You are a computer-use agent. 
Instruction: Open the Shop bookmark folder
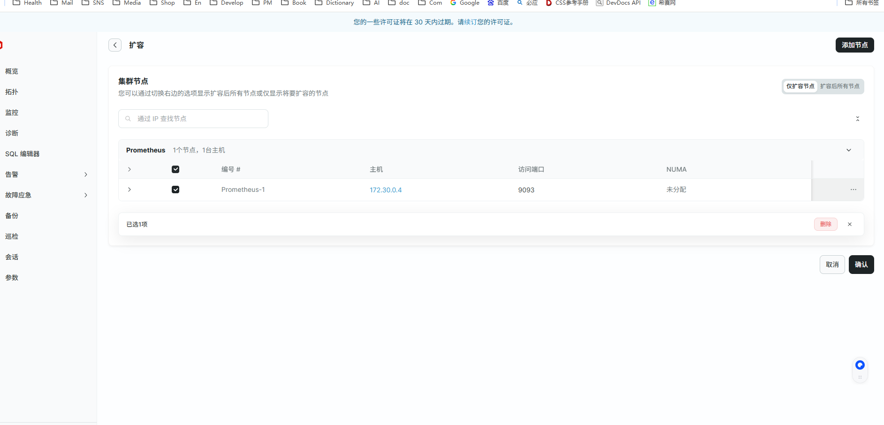[162, 3]
